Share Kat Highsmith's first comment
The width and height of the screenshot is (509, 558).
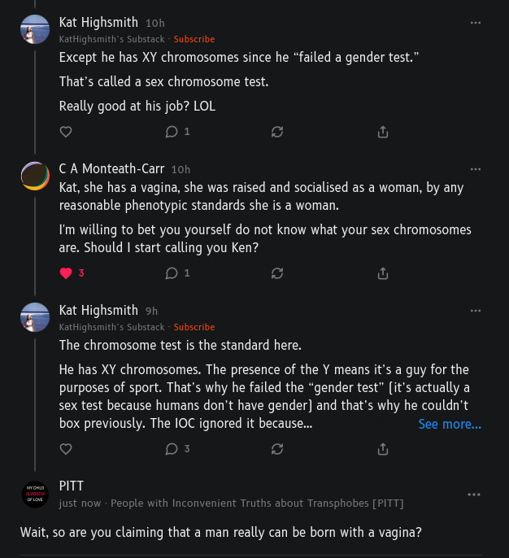click(383, 132)
